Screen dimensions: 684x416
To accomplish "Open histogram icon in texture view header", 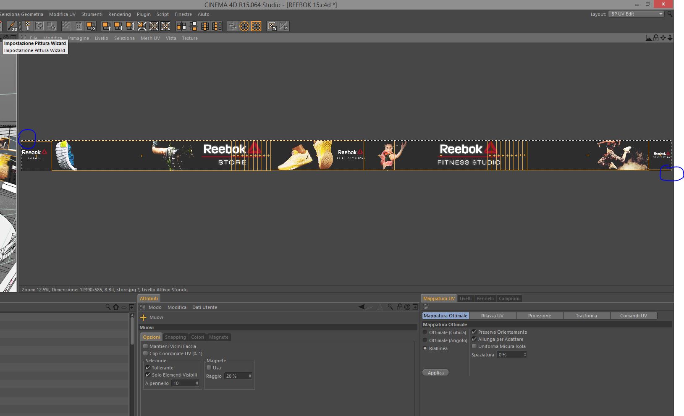I will [649, 38].
